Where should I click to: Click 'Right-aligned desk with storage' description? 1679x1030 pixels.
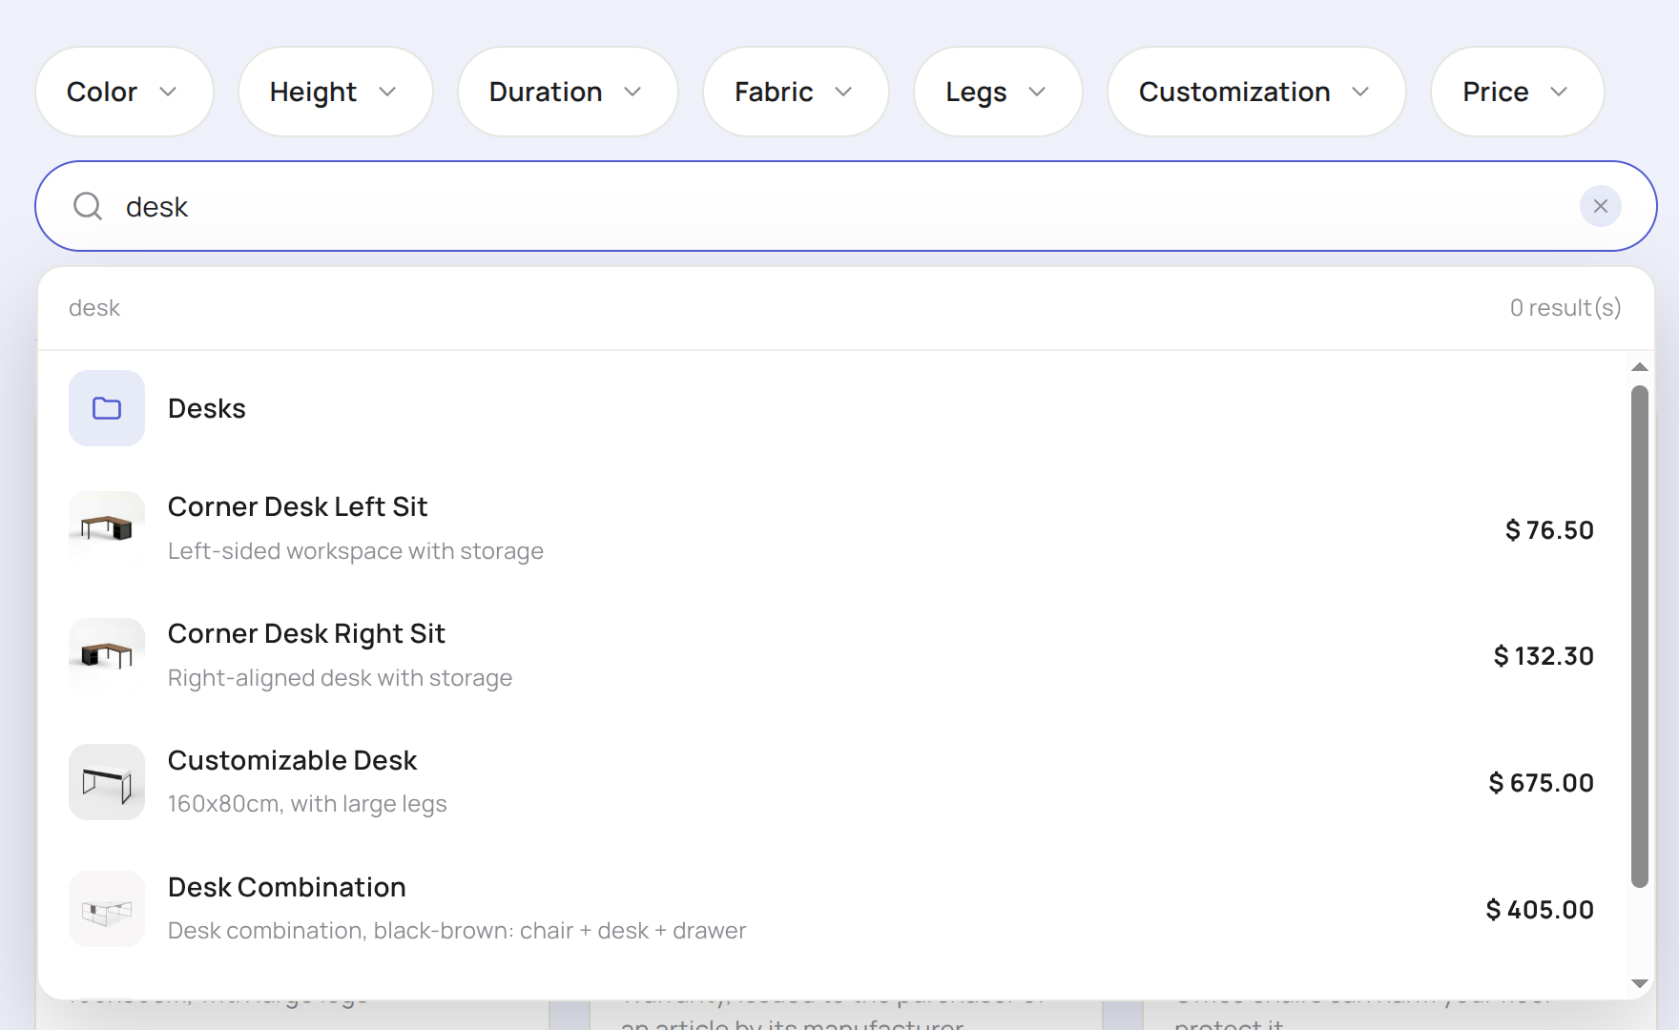pos(340,678)
